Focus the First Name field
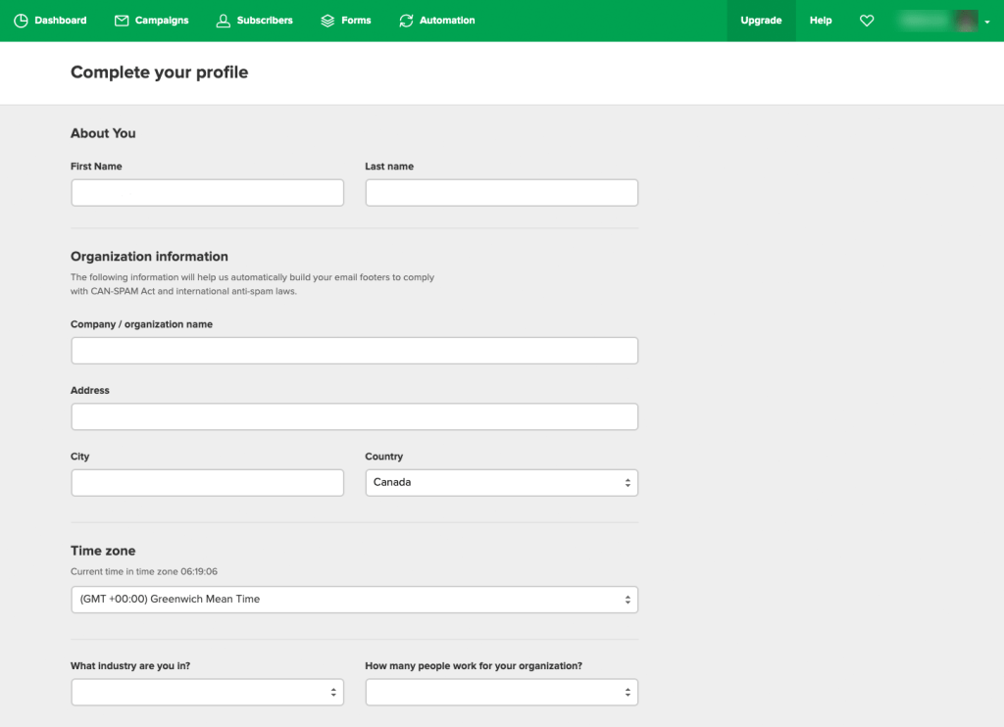Viewport: 1004px width, 727px height. pyautogui.click(x=207, y=193)
